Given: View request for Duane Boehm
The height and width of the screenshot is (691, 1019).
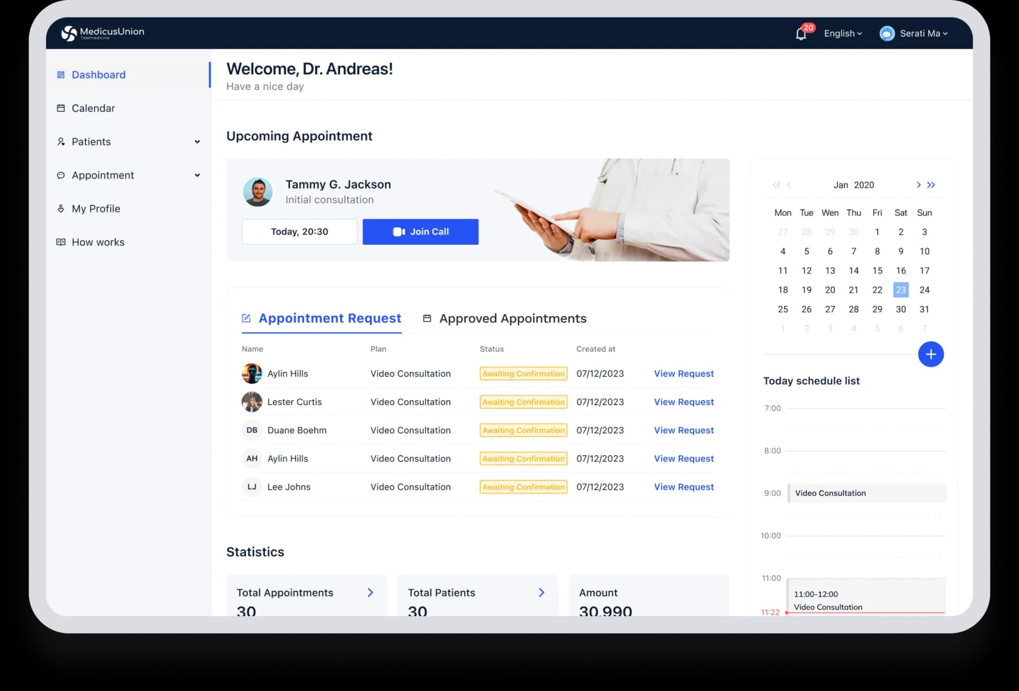Looking at the screenshot, I should (x=684, y=430).
